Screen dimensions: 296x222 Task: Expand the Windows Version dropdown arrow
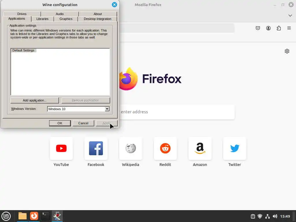coord(107,109)
